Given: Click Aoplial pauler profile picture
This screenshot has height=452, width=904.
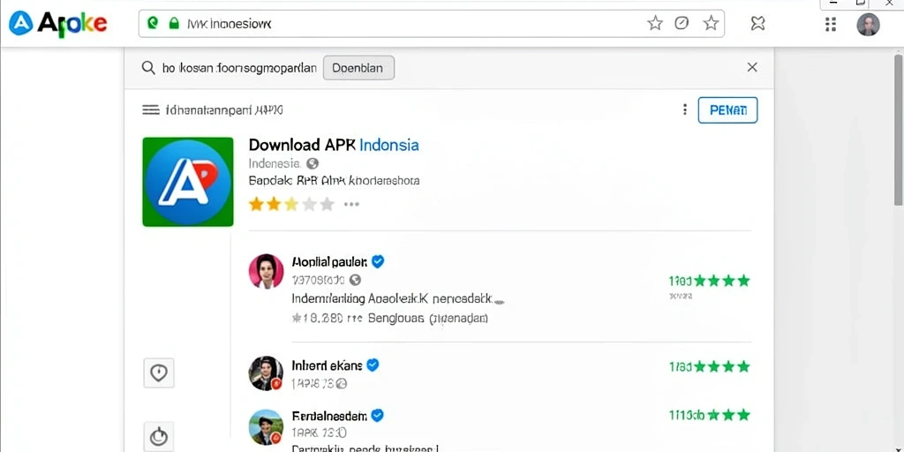Looking at the screenshot, I should point(266,271).
